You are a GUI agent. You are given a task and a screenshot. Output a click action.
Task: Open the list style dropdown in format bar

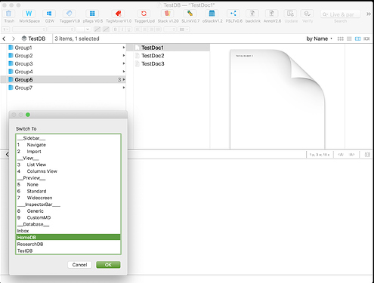(x=184, y=29)
